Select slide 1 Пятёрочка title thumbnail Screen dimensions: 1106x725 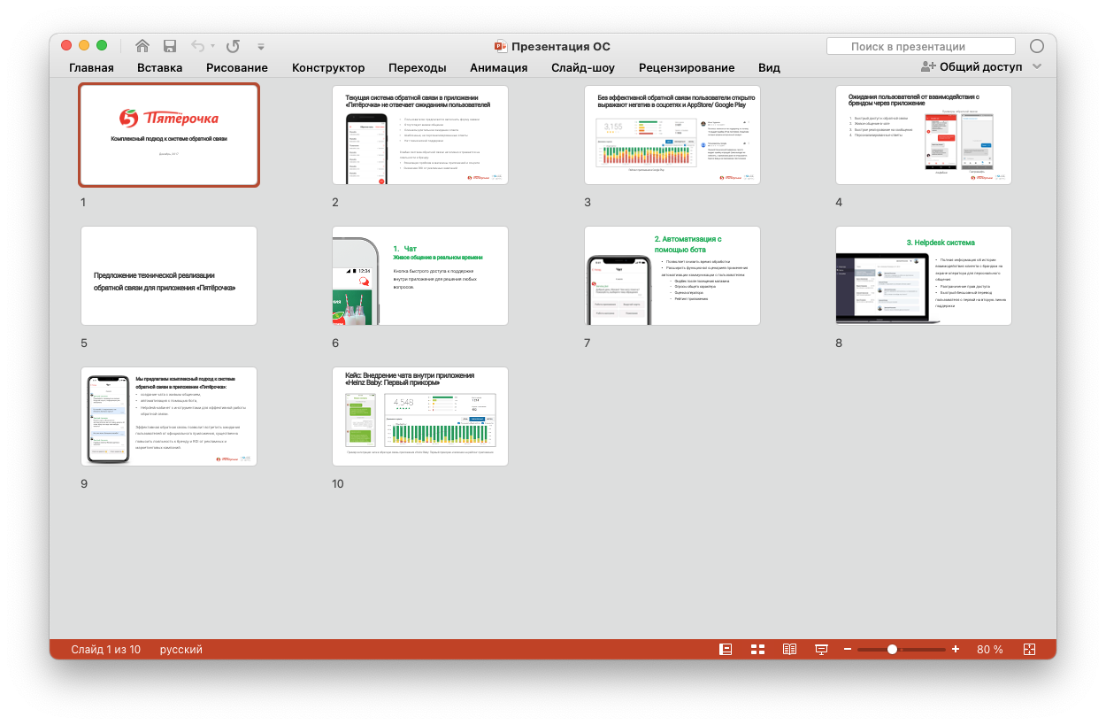click(x=169, y=135)
